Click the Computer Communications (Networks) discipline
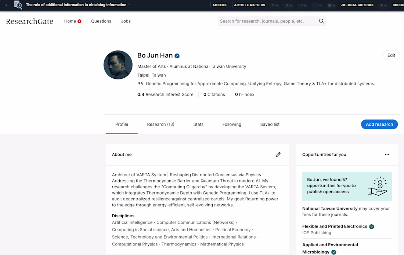Image resolution: width=404 pixels, height=255 pixels. [195, 222]
